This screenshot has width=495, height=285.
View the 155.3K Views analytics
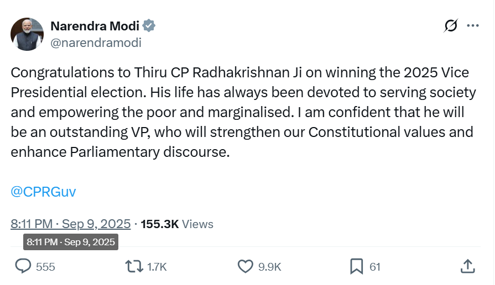(177, 224)
